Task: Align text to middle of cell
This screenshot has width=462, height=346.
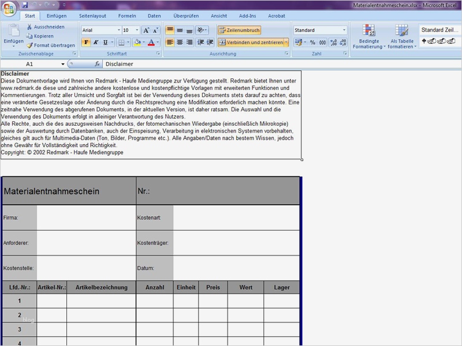Action: [x=180, y=30]
